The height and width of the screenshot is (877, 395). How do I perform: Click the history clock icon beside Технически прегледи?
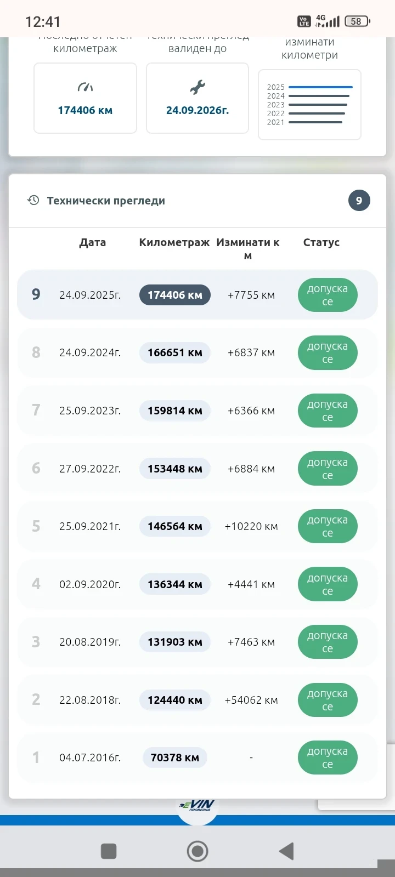pyautogui.click(x=33, y=201)
